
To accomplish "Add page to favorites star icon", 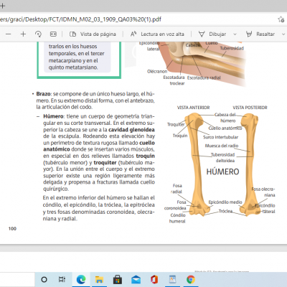I will [x=281, y=19].
